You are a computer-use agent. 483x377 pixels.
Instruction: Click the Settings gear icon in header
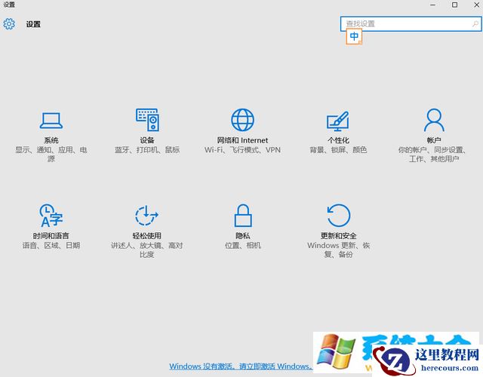click(9, 23)
